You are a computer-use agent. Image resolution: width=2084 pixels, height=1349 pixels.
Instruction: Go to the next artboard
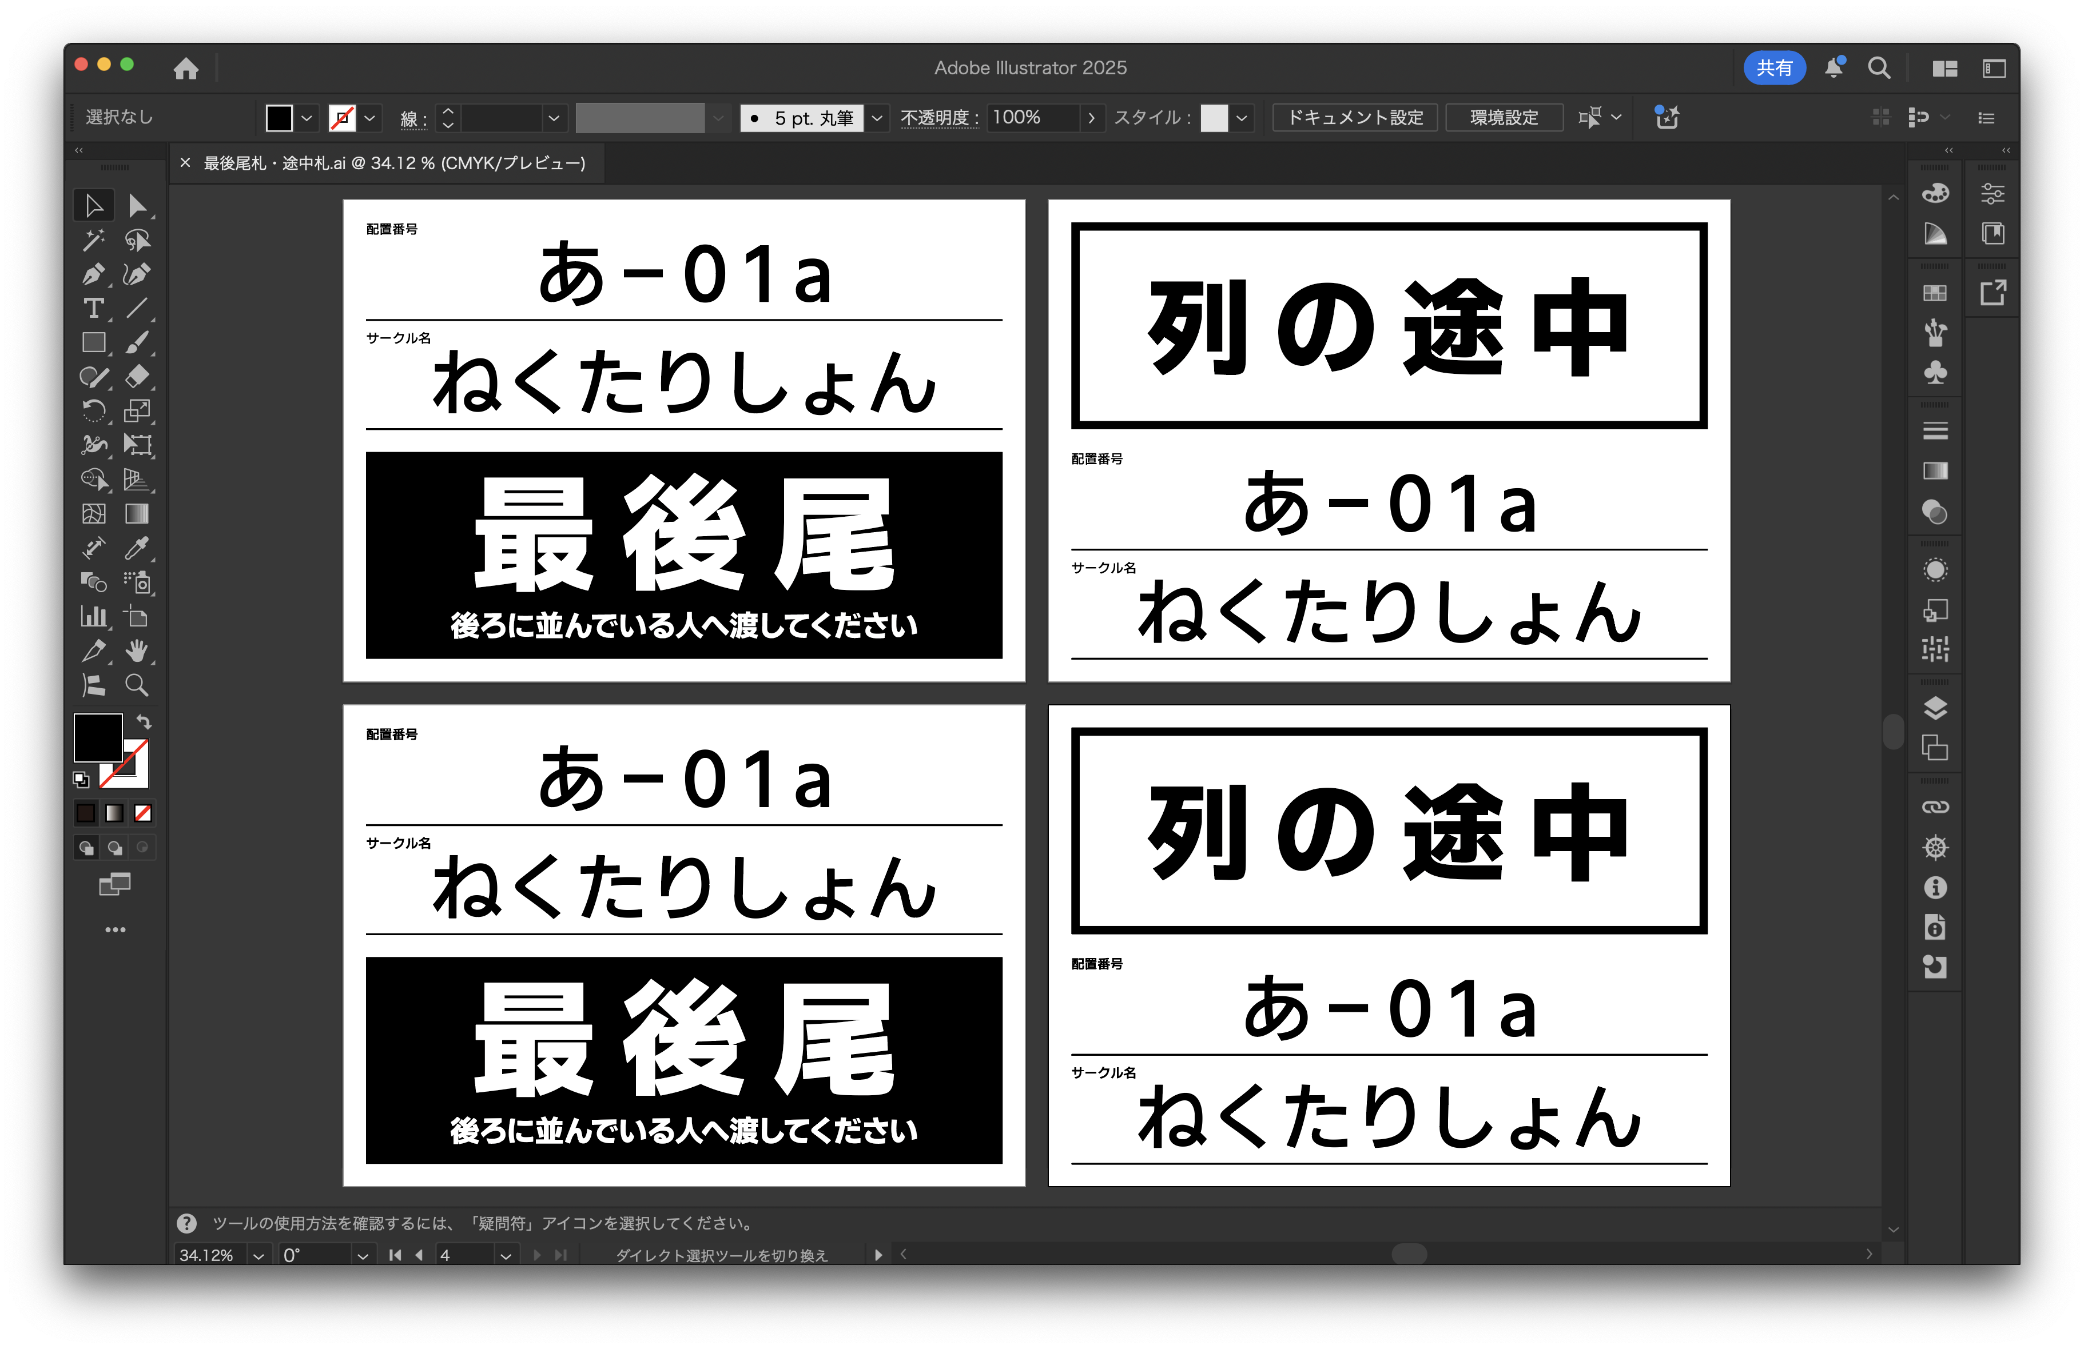point(537,1255)
